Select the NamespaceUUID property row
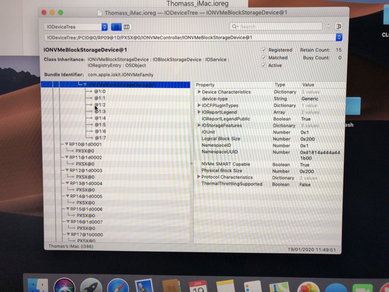The height and width of the screenshot is (292, 389). click(270, 155)
